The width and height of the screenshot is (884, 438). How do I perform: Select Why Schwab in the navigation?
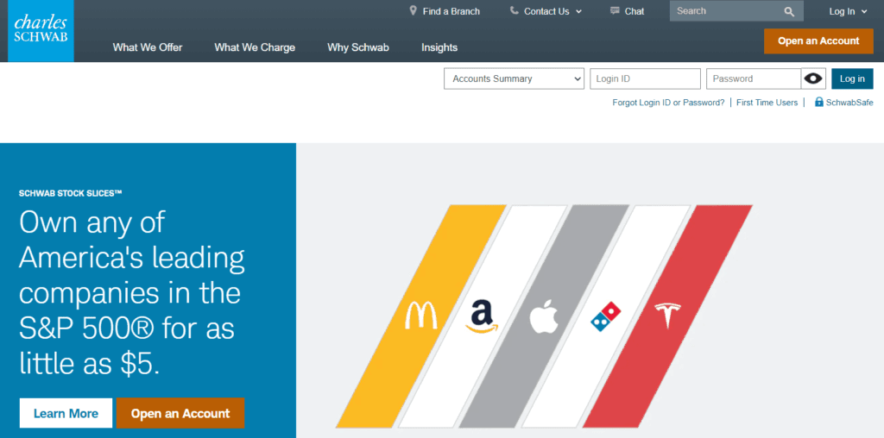(358, 47)
